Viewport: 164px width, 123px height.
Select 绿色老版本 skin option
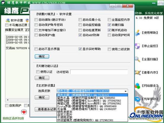92,112
